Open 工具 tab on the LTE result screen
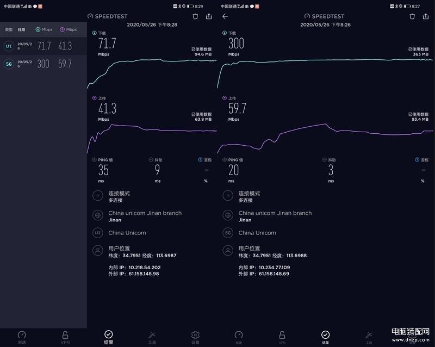Viewport: 435px width, 347px height. tap(152, 337)
